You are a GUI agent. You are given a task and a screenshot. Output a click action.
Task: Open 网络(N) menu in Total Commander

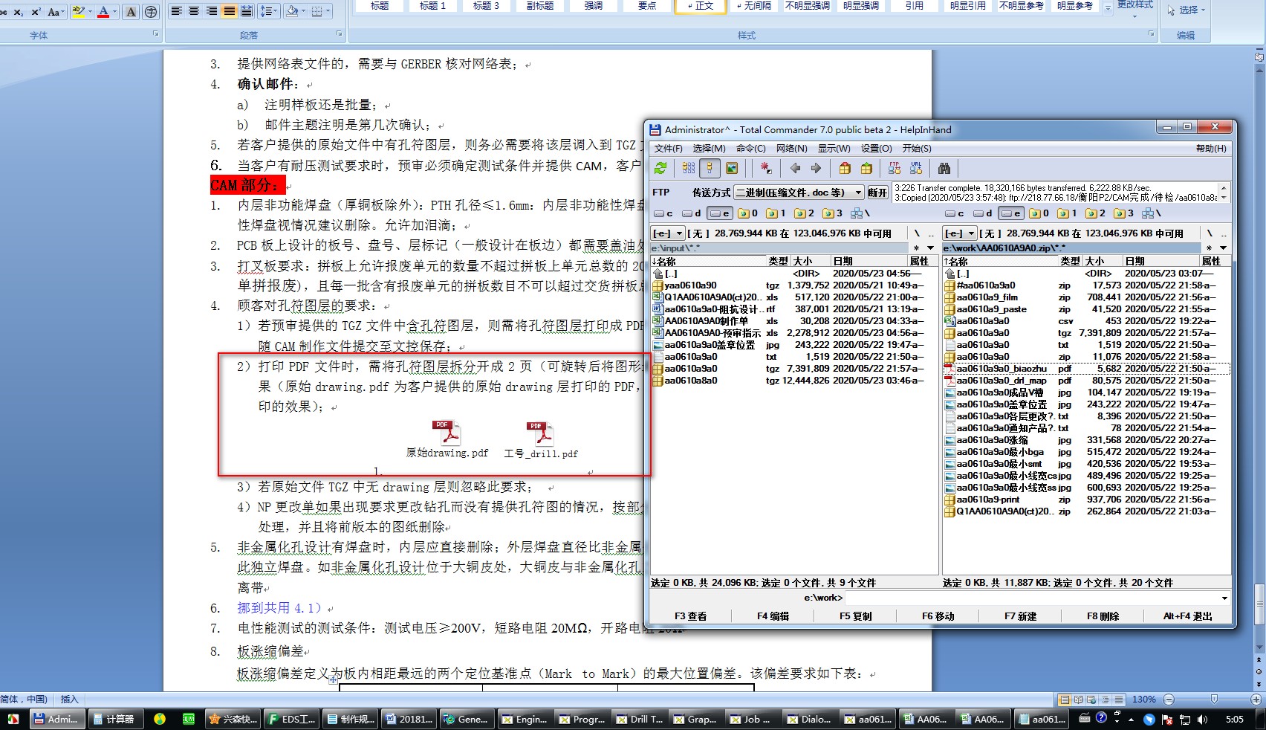point(792,149)
